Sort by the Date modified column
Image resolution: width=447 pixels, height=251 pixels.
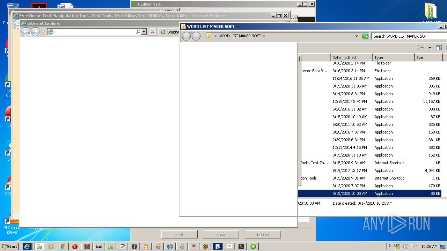point(352,58)
